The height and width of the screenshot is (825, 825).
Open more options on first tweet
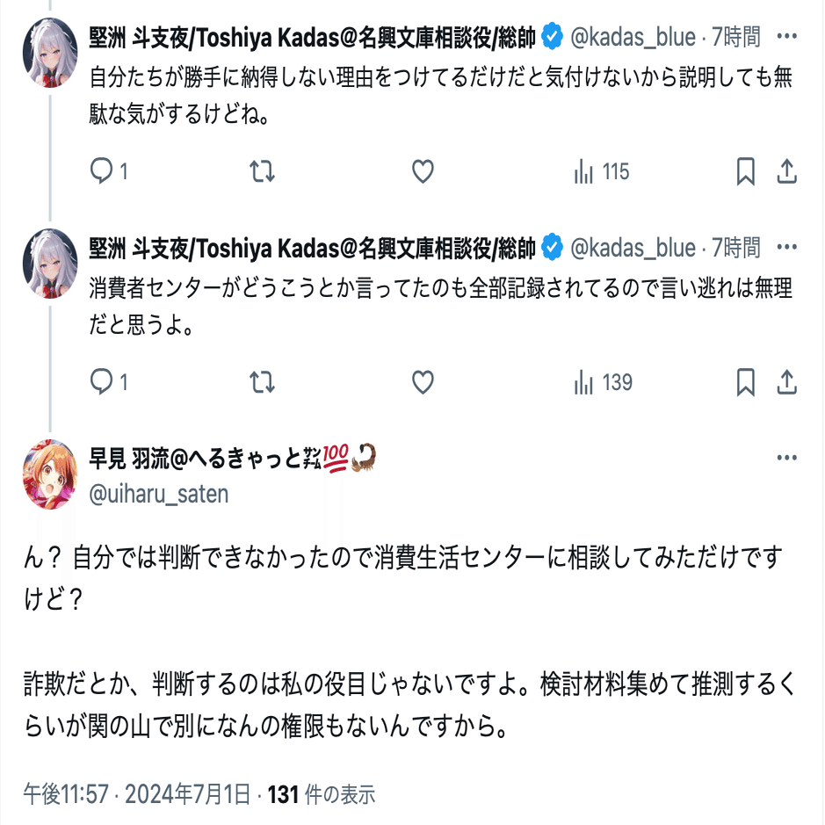(x=788, y=38)
